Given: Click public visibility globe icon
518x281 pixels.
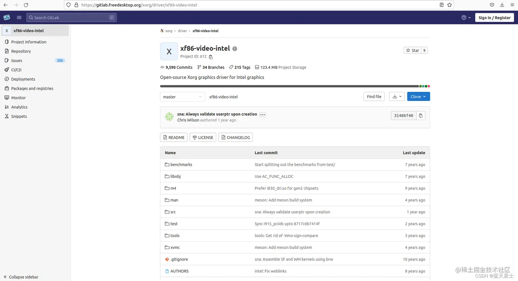Looking at the screenshot, I should point(235,49).
